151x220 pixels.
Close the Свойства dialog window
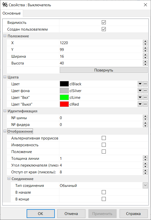145,5
